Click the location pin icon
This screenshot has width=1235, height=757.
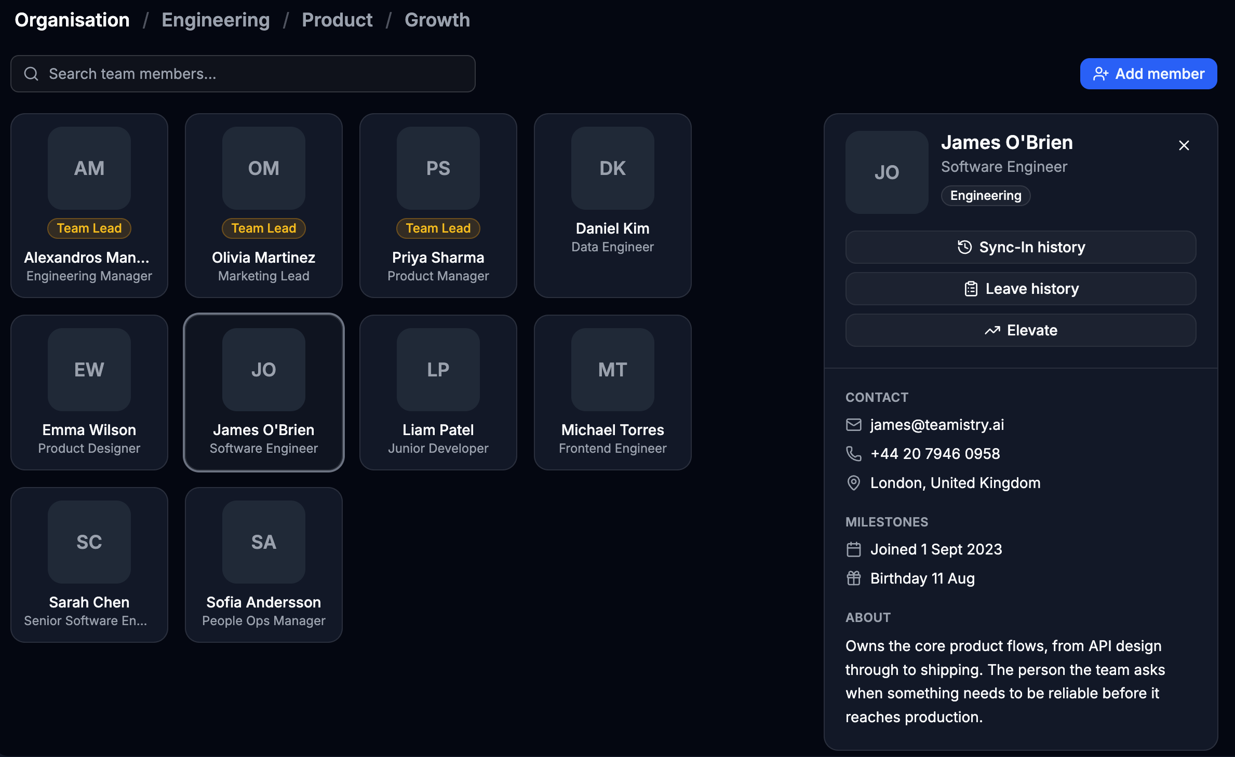point(853,483)
